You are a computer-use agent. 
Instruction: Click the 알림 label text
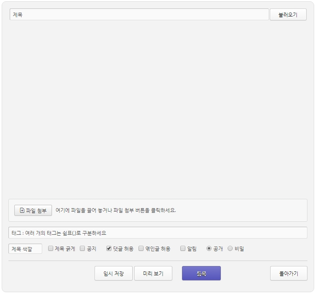tap(192, 249)
